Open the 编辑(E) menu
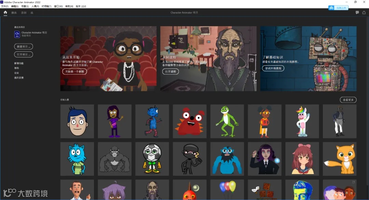 (15, 6)
